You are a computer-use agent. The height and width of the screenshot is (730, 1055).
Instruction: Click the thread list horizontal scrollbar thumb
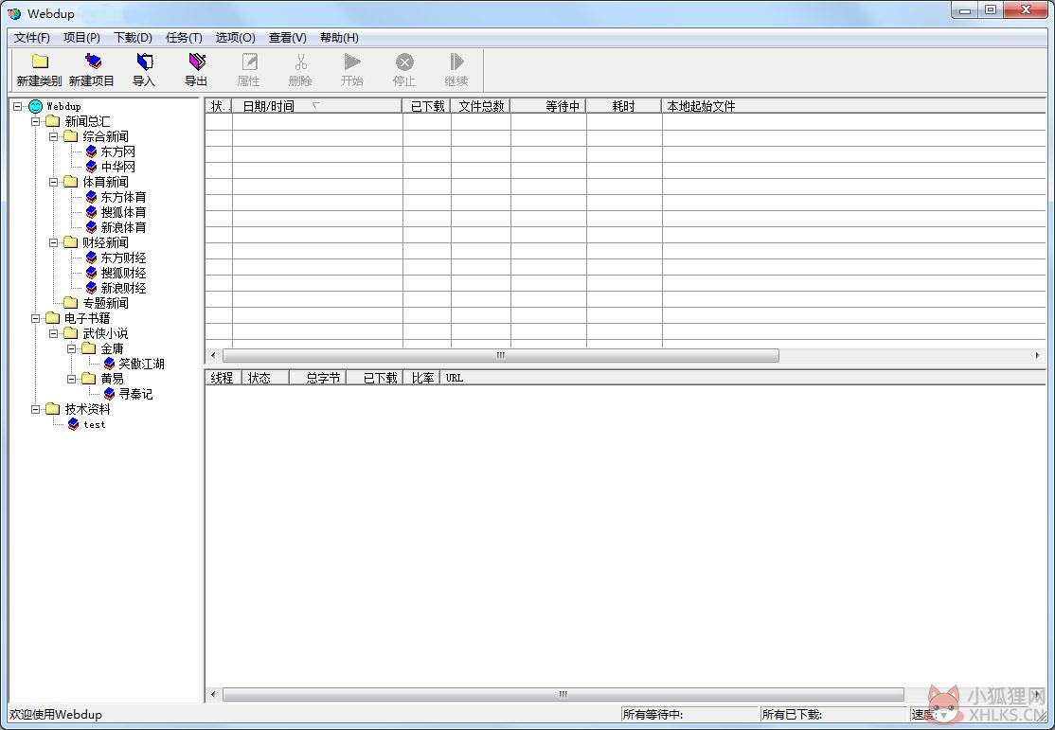point(563,694)
